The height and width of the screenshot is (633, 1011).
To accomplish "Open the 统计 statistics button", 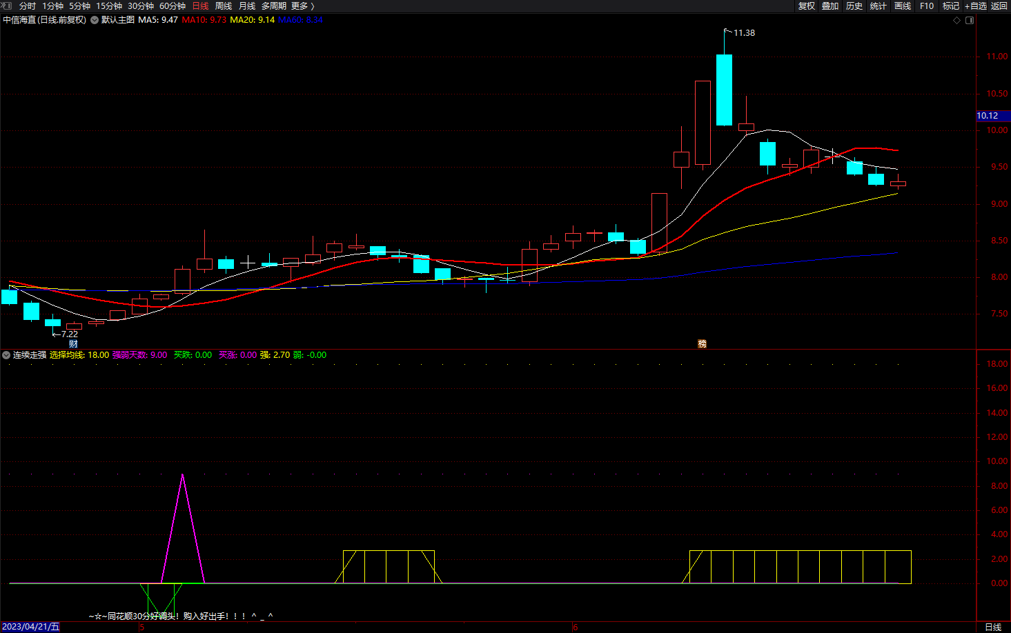I will tap(879, 6).
